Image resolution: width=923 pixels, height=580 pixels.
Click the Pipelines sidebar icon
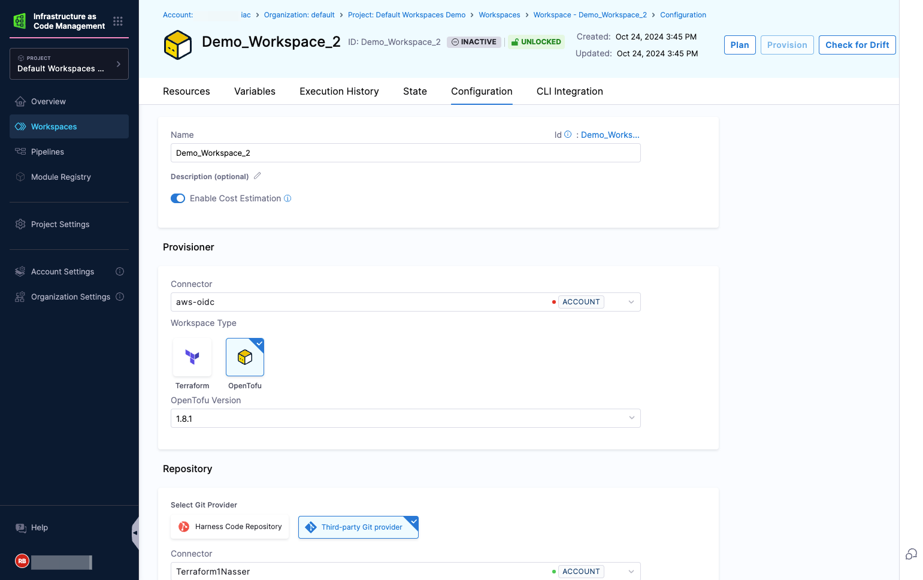tap(20, 152)
